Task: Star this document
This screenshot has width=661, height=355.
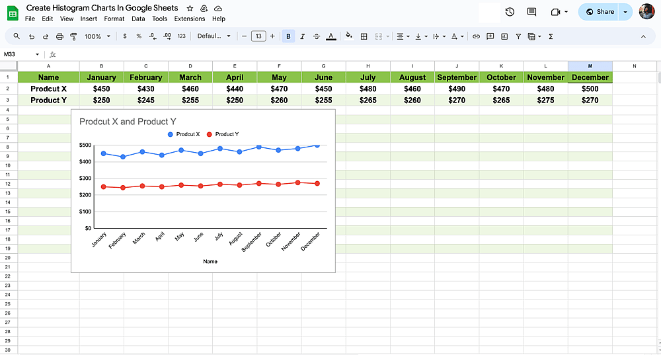Action: (190, 9)
